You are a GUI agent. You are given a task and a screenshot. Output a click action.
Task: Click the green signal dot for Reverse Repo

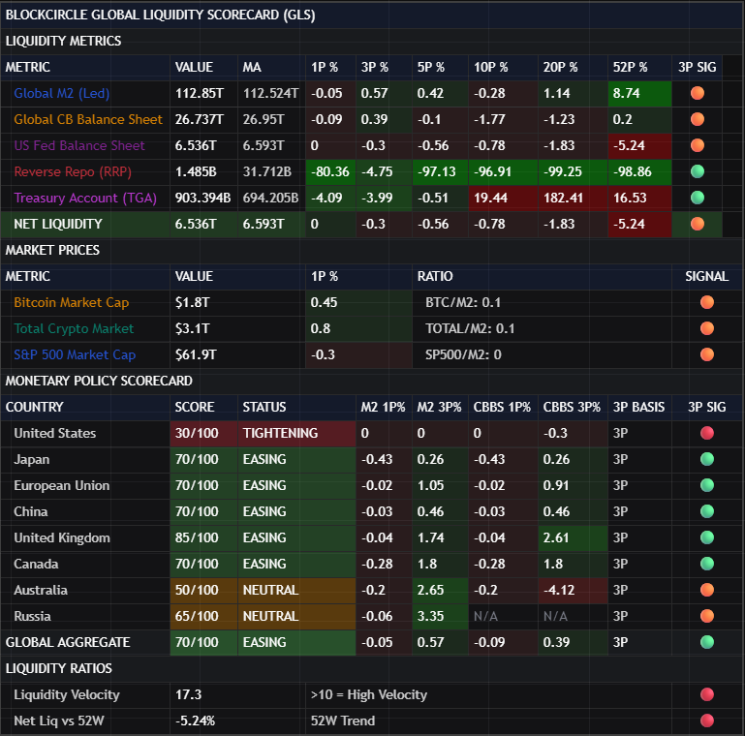[x=697, y=172]
